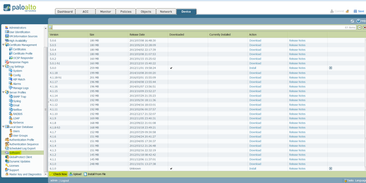Click the refresh icon next to Help

[x=352, y=21]
